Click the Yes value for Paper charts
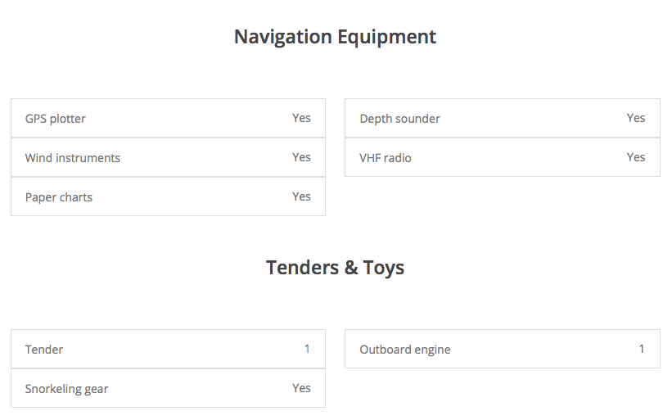 coord(301,196)
